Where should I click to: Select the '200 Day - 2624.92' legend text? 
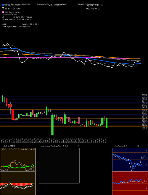[13, 12]
